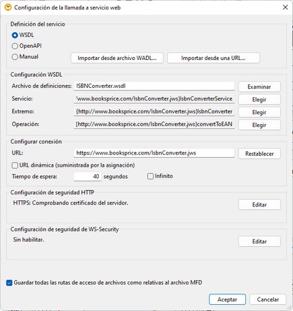
Task: Edit the WS-Security settings
Action: [259, 242]
